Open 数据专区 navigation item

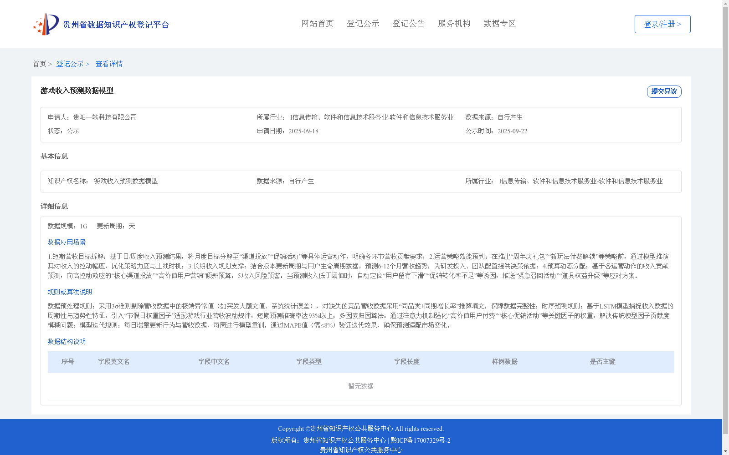point(500,24)
